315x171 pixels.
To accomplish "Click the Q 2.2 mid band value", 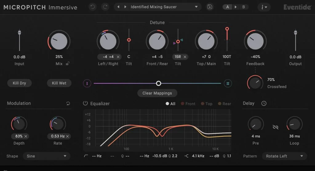I will tap(175, 156).
